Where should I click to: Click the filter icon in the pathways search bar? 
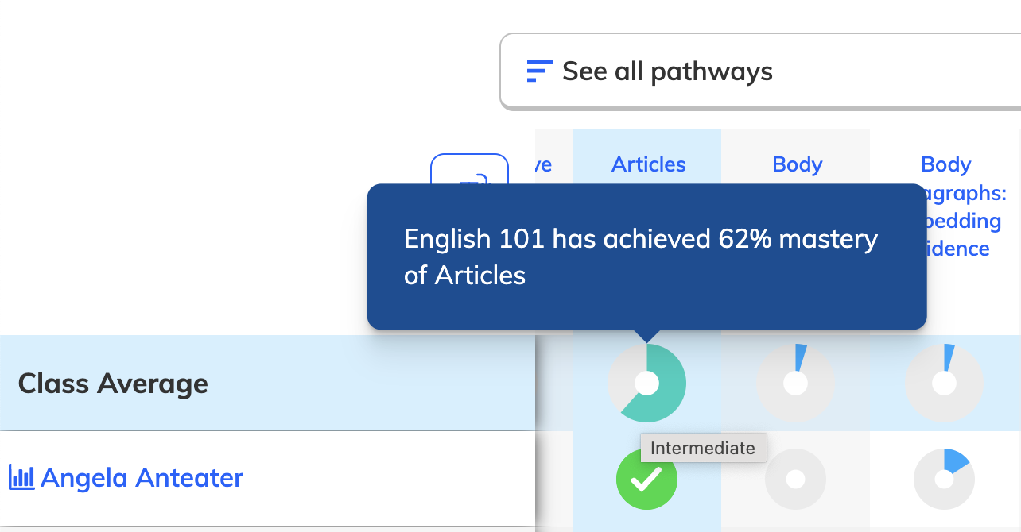tap(539, 71)
